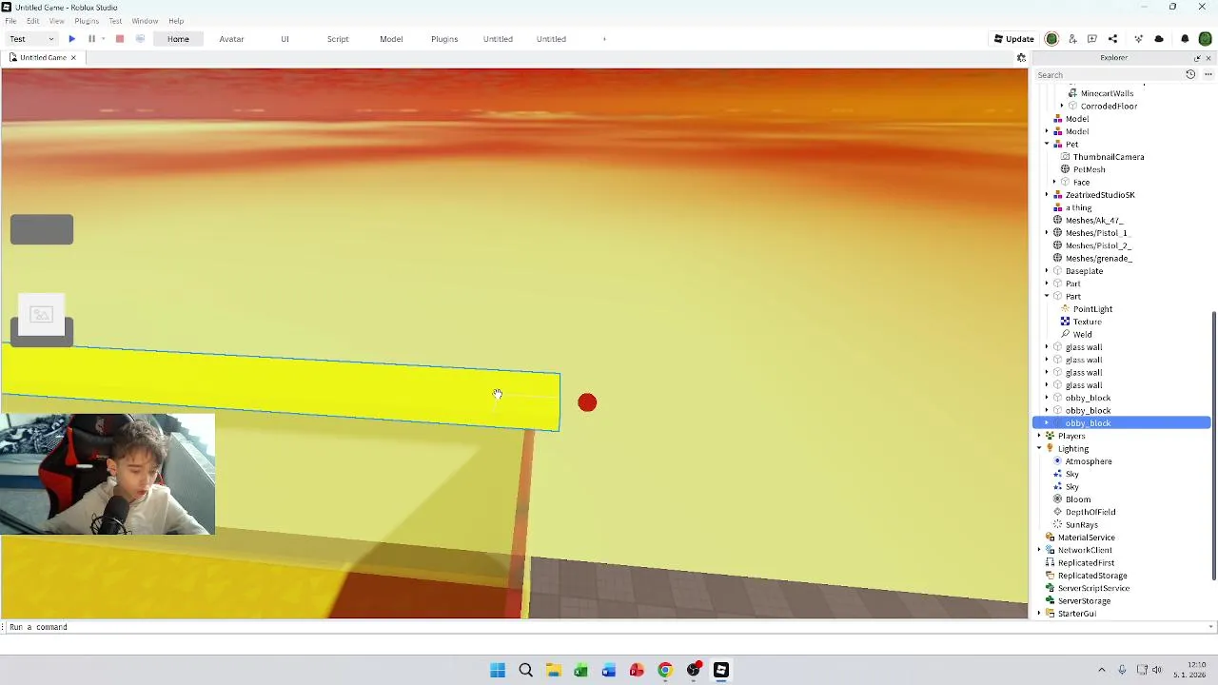
Task: Expand the Face item
Action: click(1054, 183)
